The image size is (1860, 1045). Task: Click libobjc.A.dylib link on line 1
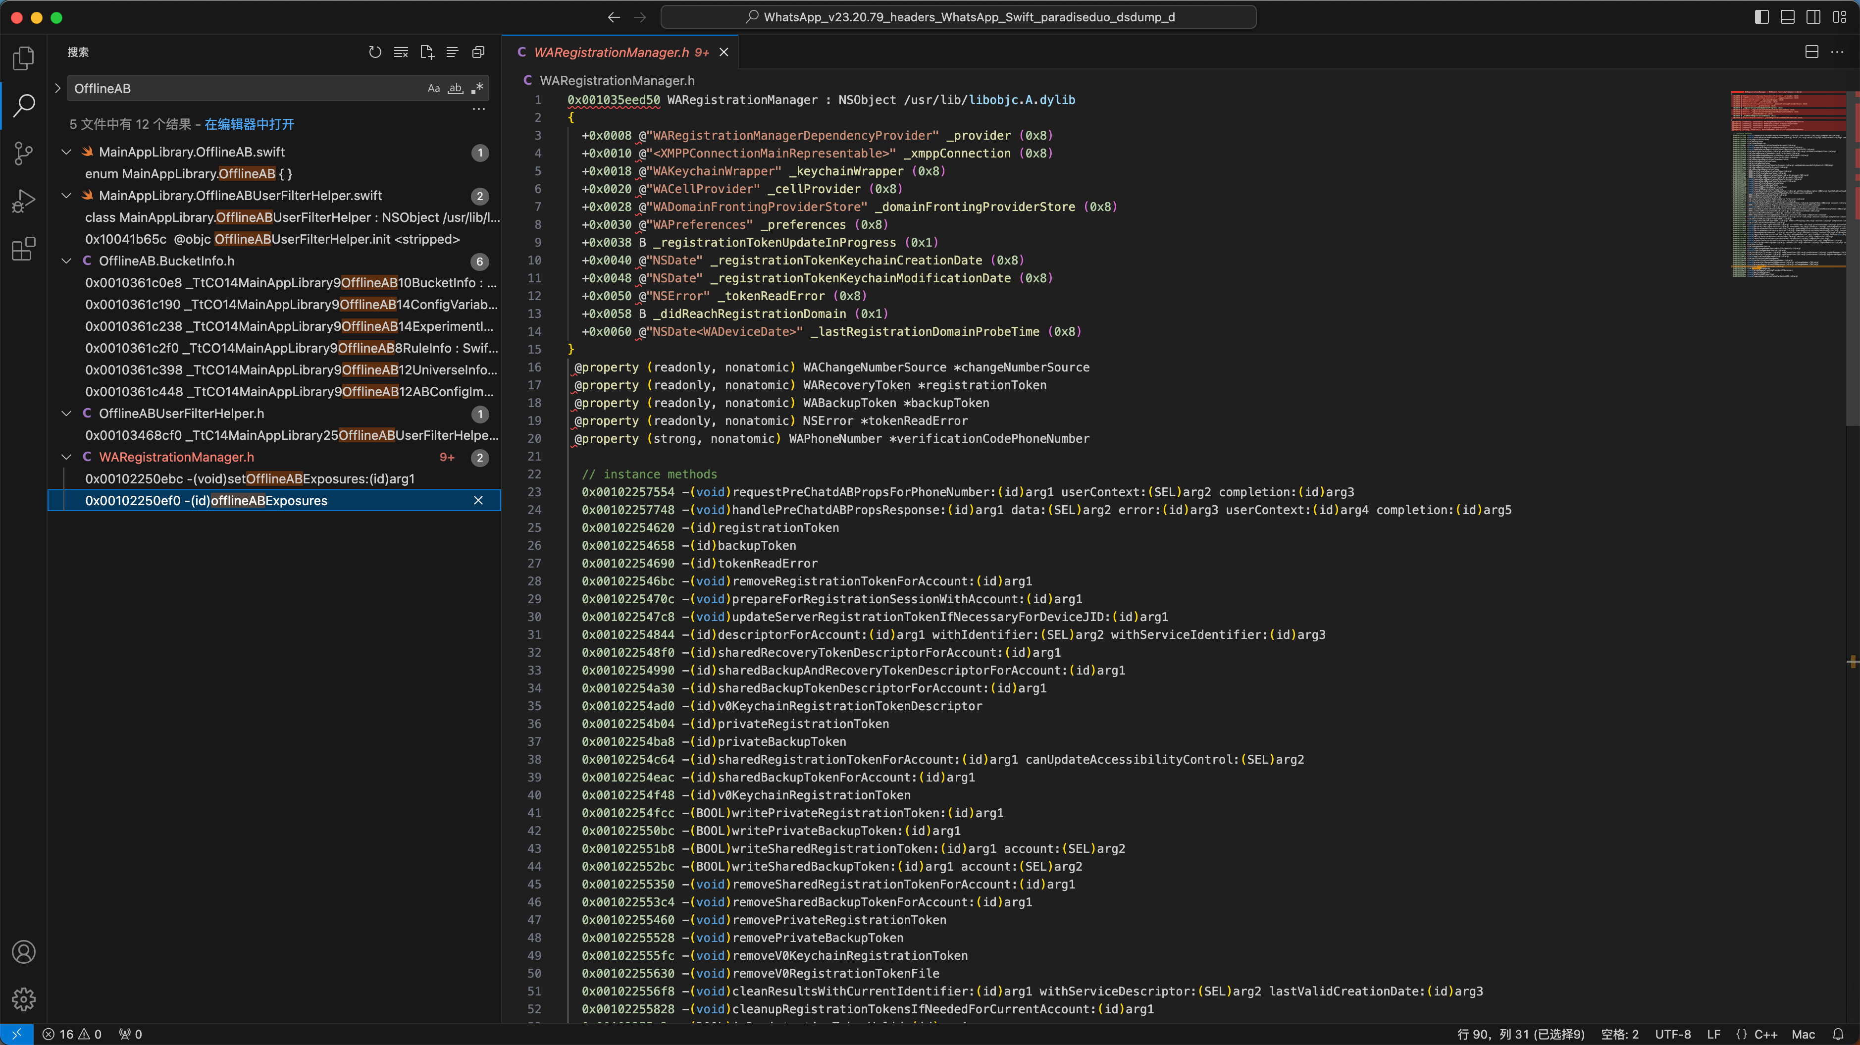pos(1021,100)
